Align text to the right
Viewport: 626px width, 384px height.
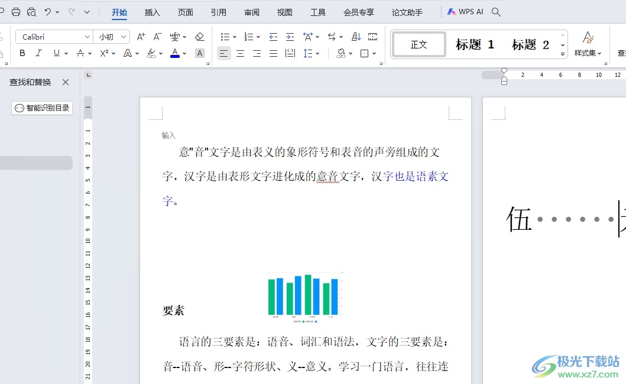(x=257, y=53)
